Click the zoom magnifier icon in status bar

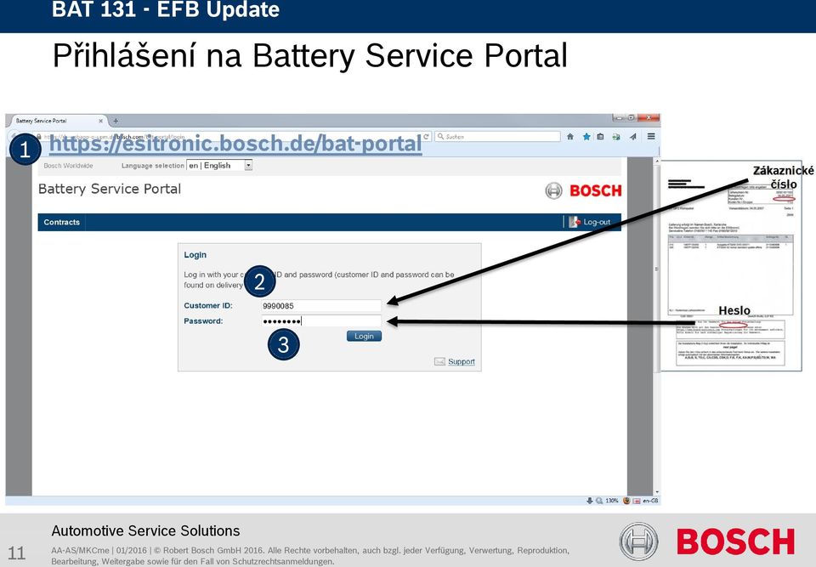click(599, 501)
